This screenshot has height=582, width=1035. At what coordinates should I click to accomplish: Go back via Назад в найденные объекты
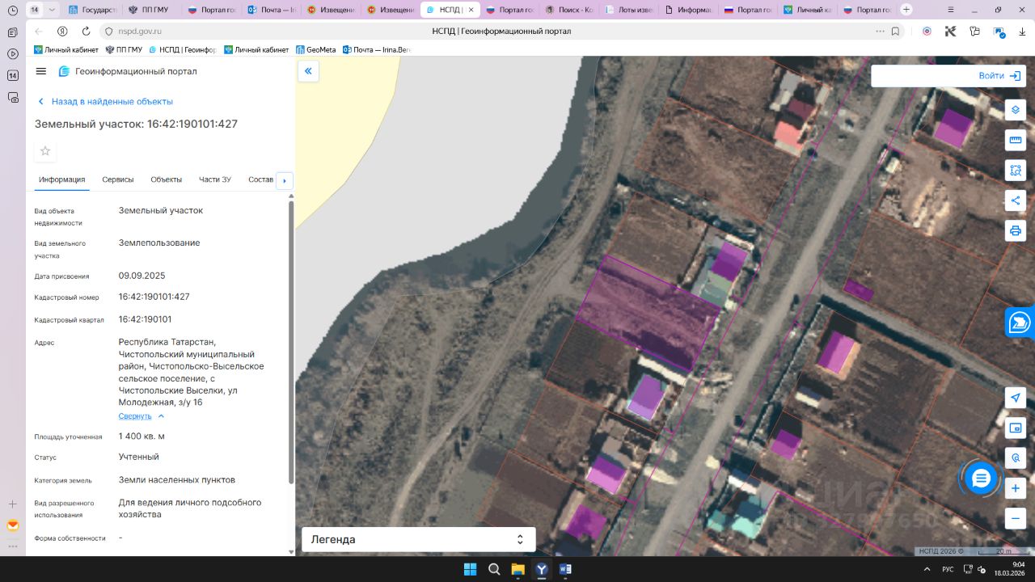[x=112, y=102]
